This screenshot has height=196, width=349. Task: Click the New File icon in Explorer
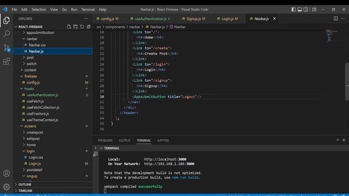(x=69, y=27)
